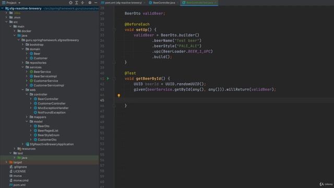Expand the mappers package

(27, 117)
